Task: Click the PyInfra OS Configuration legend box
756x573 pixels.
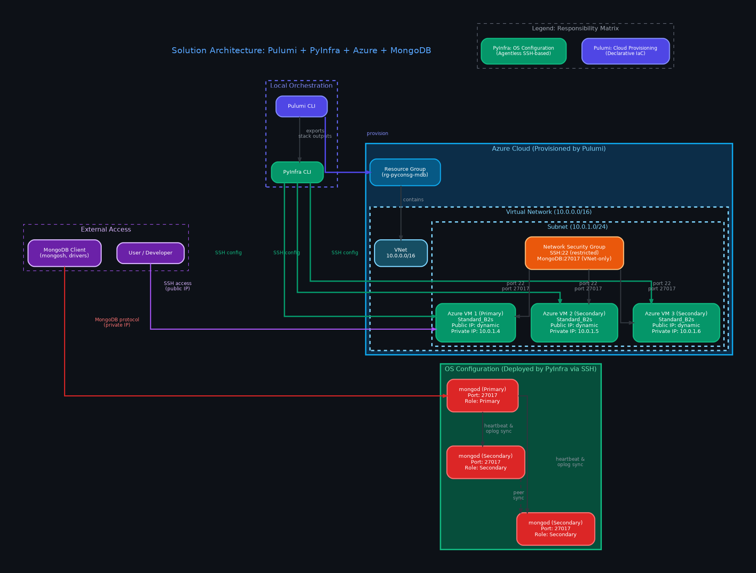Action: pos(524,51)
